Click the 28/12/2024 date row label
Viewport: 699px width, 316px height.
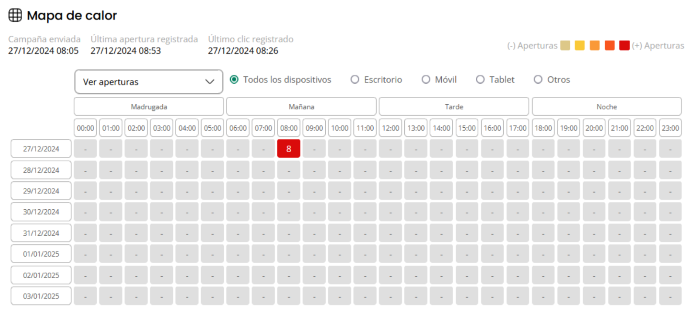(41, 170)
